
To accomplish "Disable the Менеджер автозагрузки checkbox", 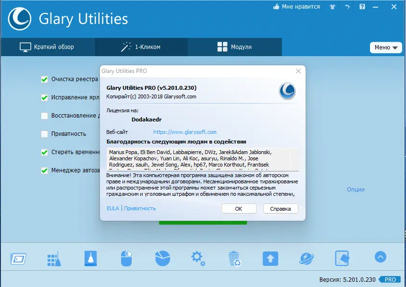I will [44, 170].
